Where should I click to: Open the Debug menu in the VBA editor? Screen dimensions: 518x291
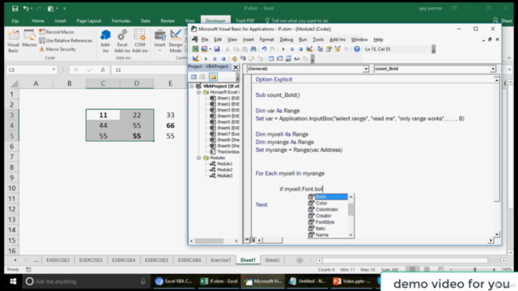tap(286, 40)
